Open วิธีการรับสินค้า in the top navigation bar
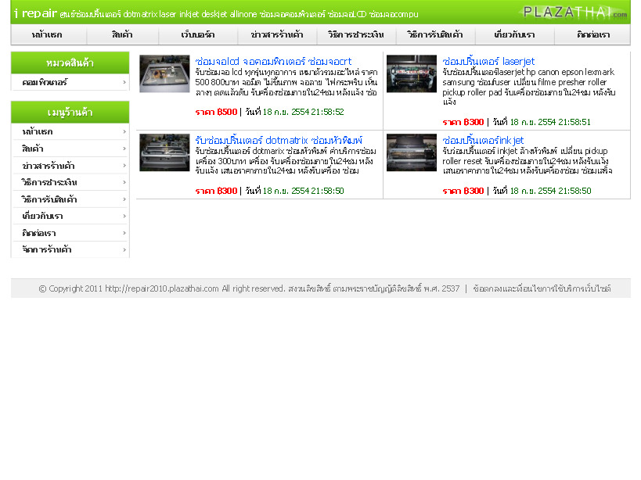Screen dimensions: 641x480 [435, 34]
